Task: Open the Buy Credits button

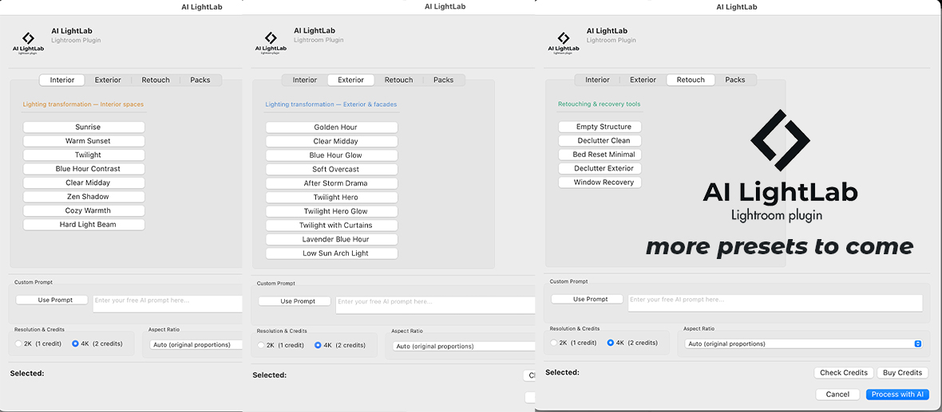Action: click(902, 372)
